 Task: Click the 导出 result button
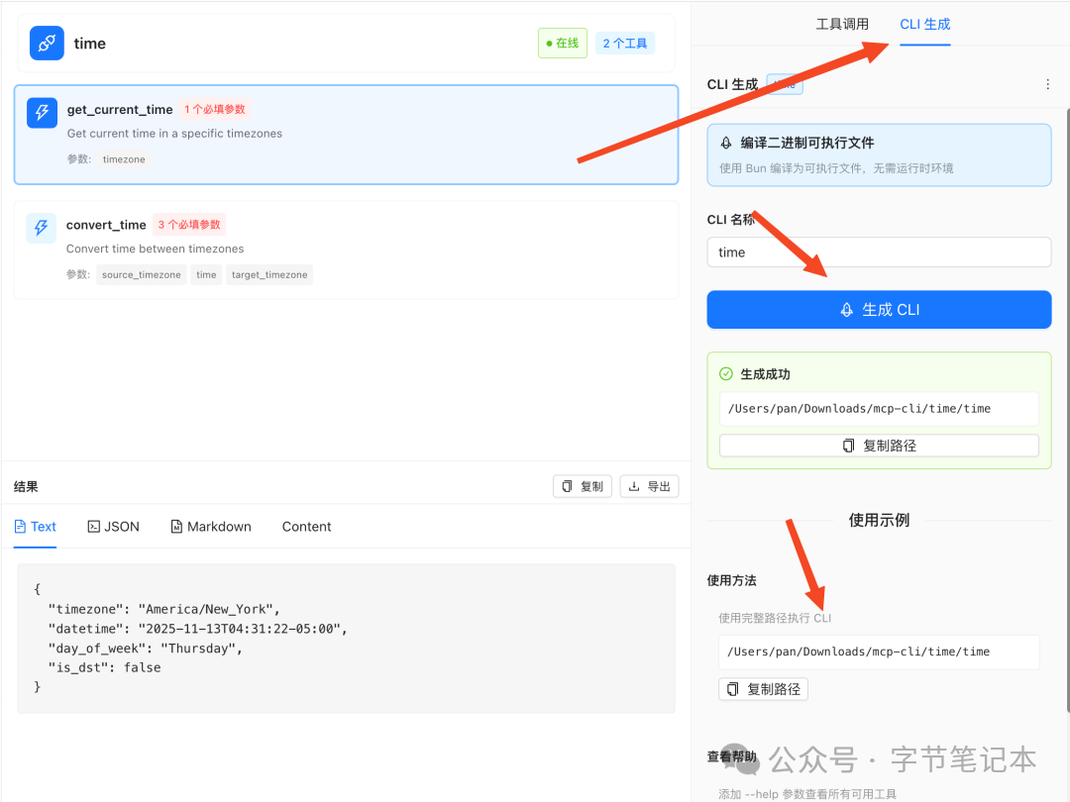coord(649,486)
